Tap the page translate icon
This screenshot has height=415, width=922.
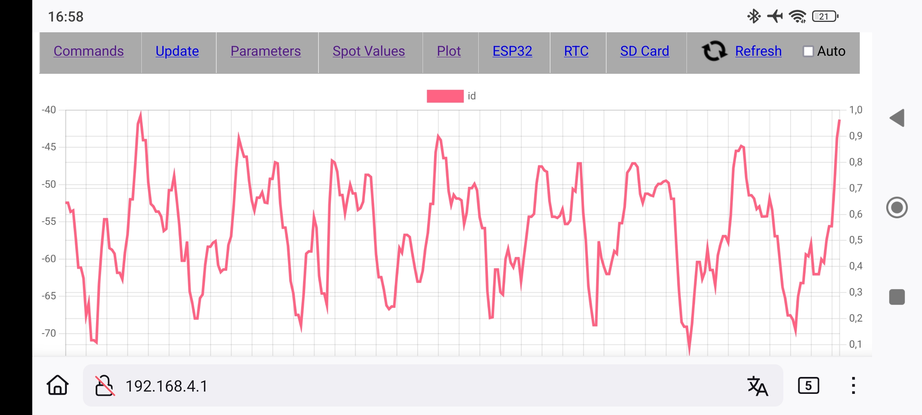pos(758,386)
